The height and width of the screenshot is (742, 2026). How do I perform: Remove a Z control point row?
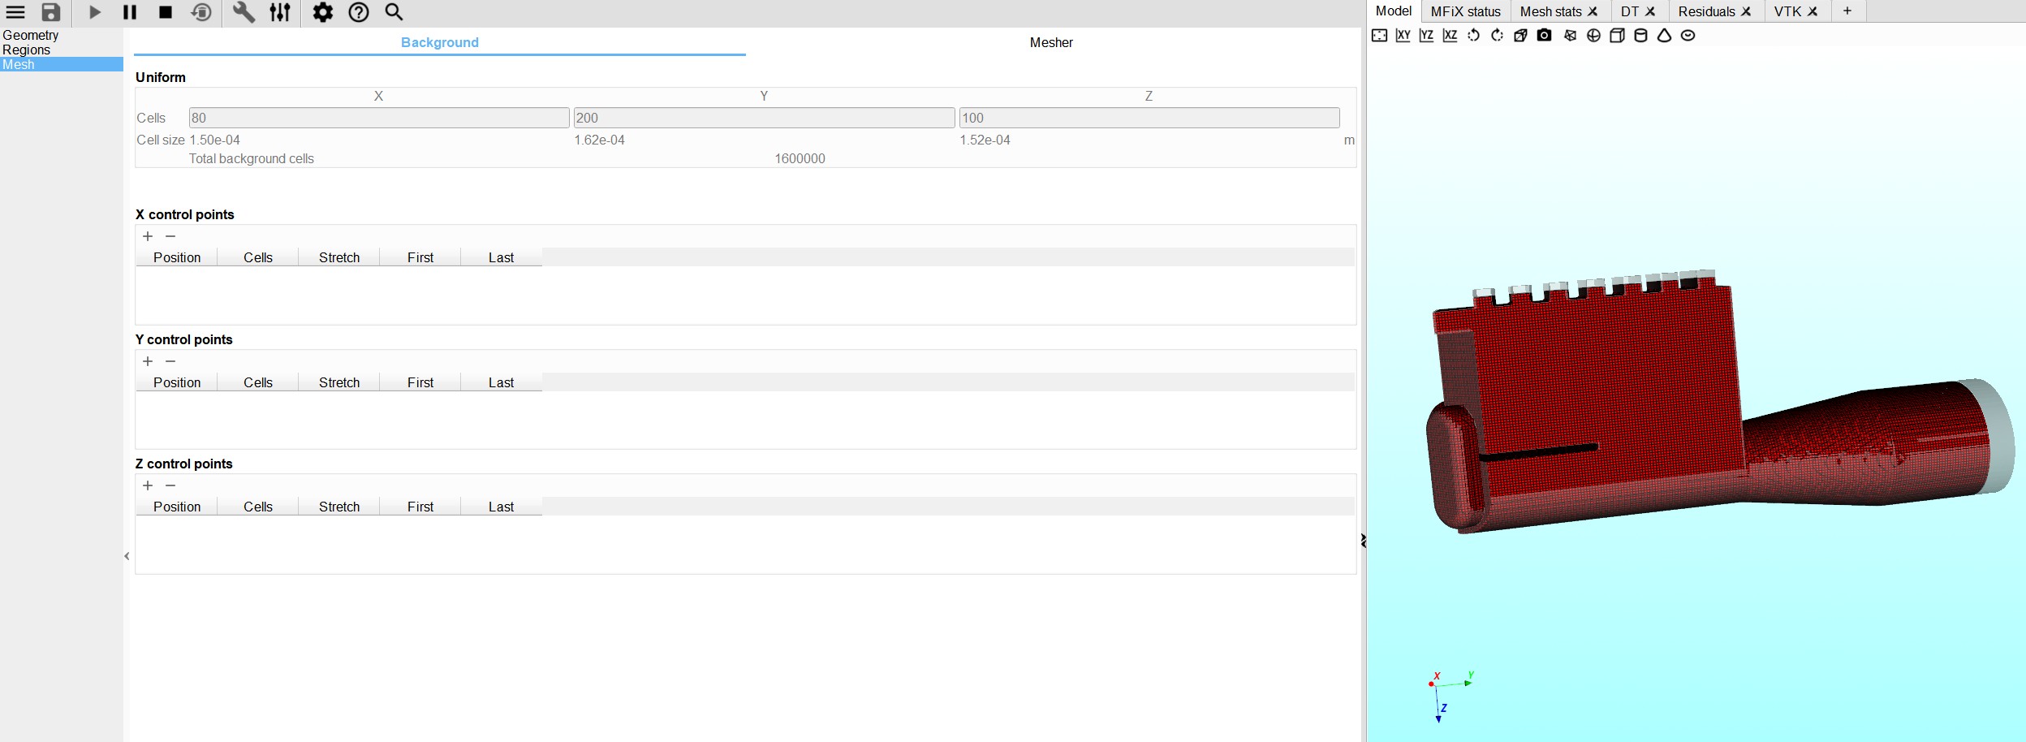170,485
